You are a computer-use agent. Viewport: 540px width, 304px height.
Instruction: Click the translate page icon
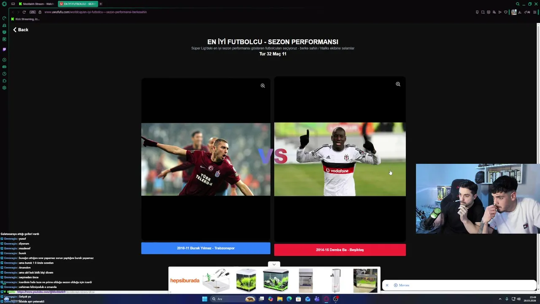pyautogui.click(x=494, y=12)
